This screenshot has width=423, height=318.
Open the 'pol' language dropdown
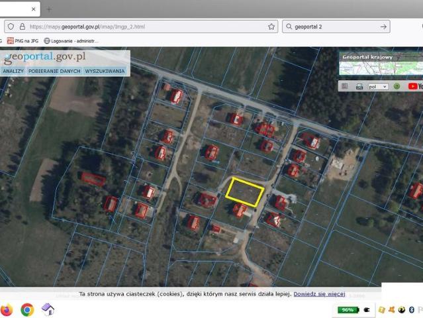[x=379, y=86]
